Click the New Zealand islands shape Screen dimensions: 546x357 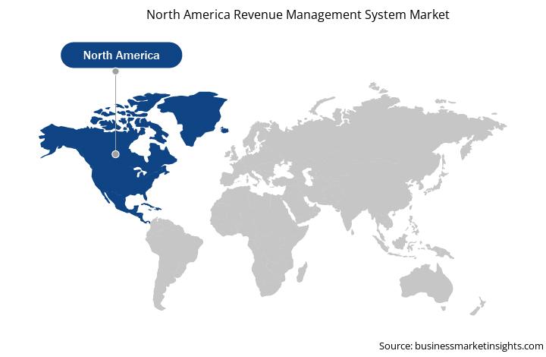(x=478, y=306)
